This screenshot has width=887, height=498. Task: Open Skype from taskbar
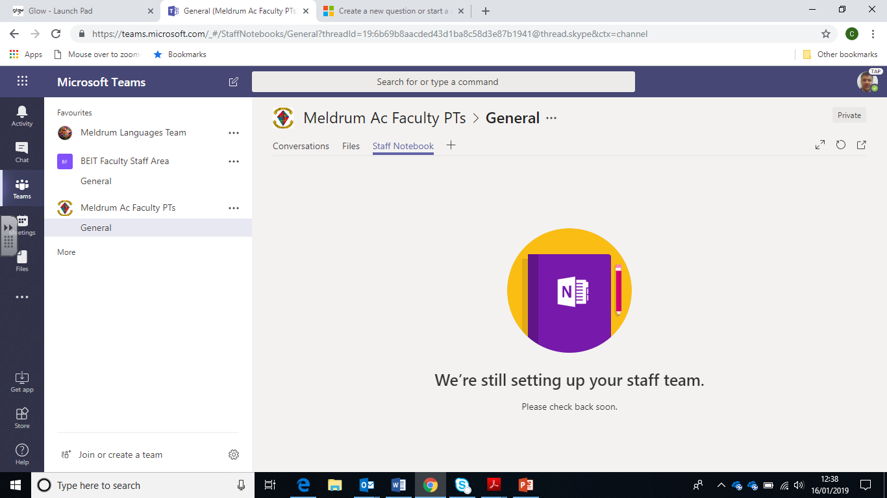(x=462, y=485)
